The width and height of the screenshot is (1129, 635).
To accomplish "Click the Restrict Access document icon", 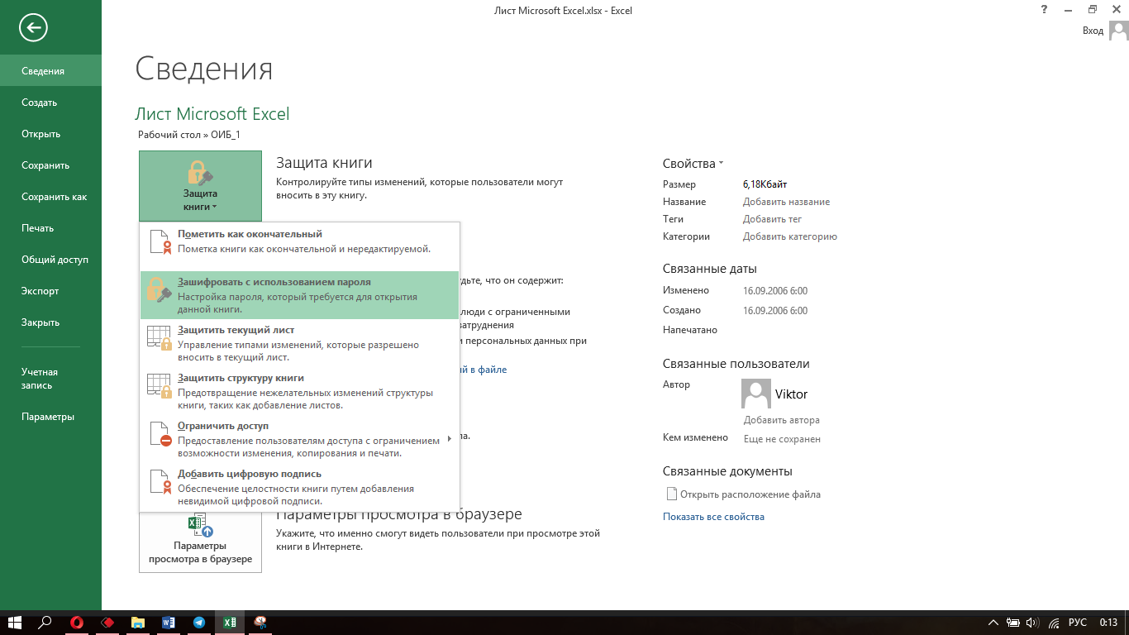I will (x=159, y=433).
